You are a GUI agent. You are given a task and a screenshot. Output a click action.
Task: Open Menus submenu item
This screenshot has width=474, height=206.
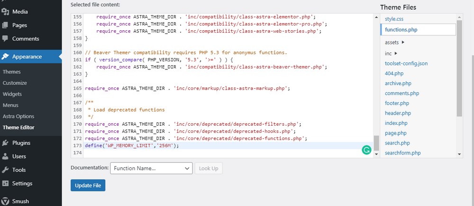coord(10,105)
